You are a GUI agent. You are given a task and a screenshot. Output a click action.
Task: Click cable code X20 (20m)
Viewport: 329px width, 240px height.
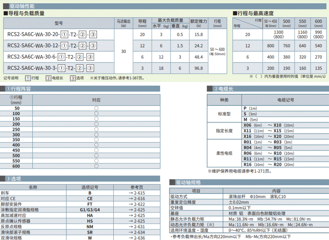pyautogui.click(x=284, y=136)
